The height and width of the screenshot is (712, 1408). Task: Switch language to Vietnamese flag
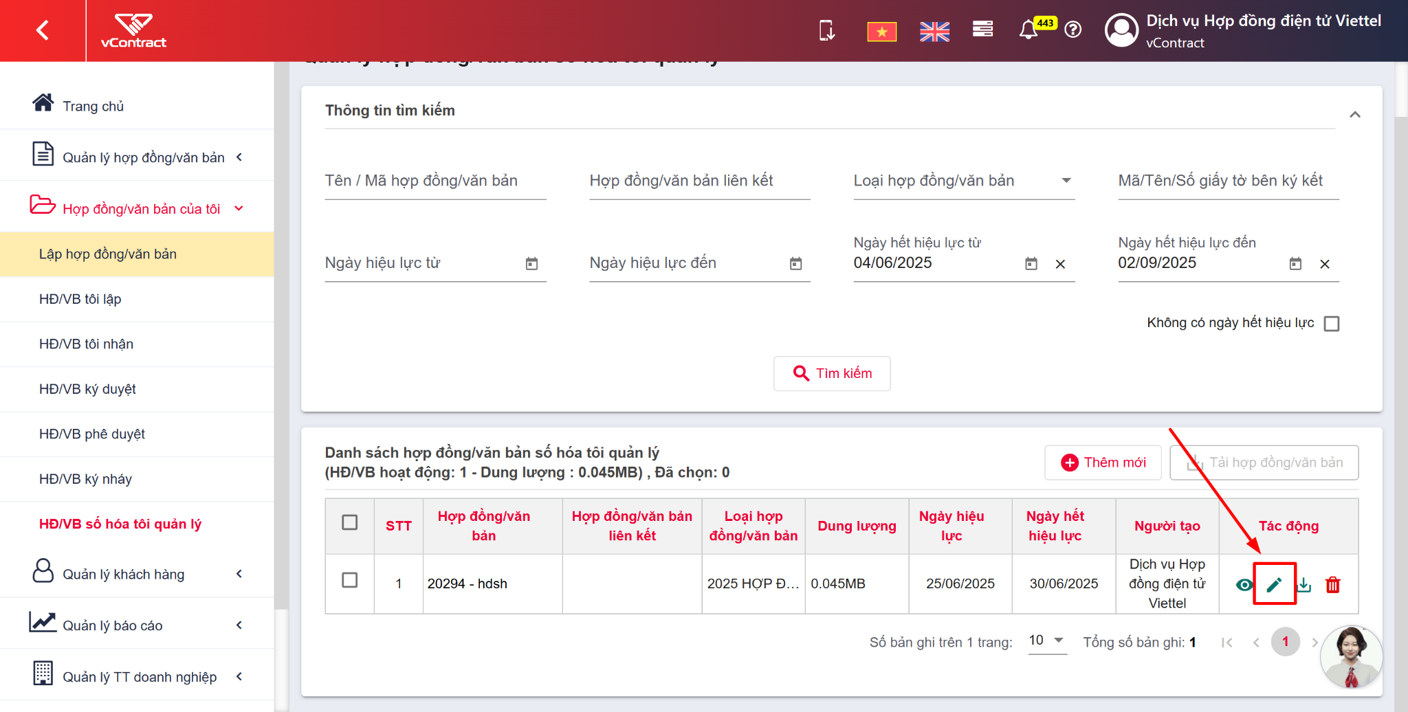(x=881, y=32)
